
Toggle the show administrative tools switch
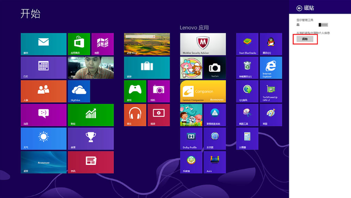[323, 25]
